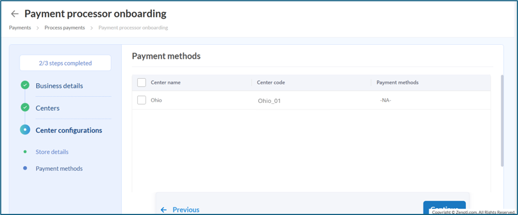Click the Ohio center name cell
This screenshot has height=215, width=518.
(x=156, y=100)
